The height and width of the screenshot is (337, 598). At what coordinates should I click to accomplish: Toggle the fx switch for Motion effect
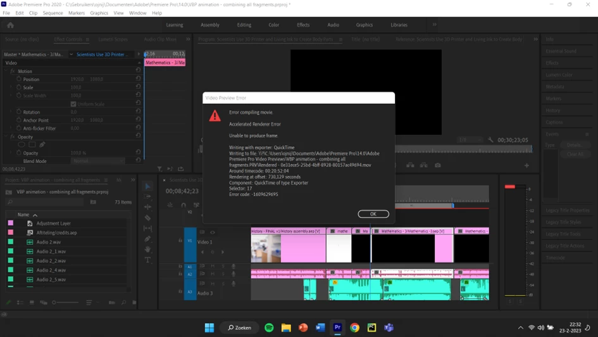[13, 71]
